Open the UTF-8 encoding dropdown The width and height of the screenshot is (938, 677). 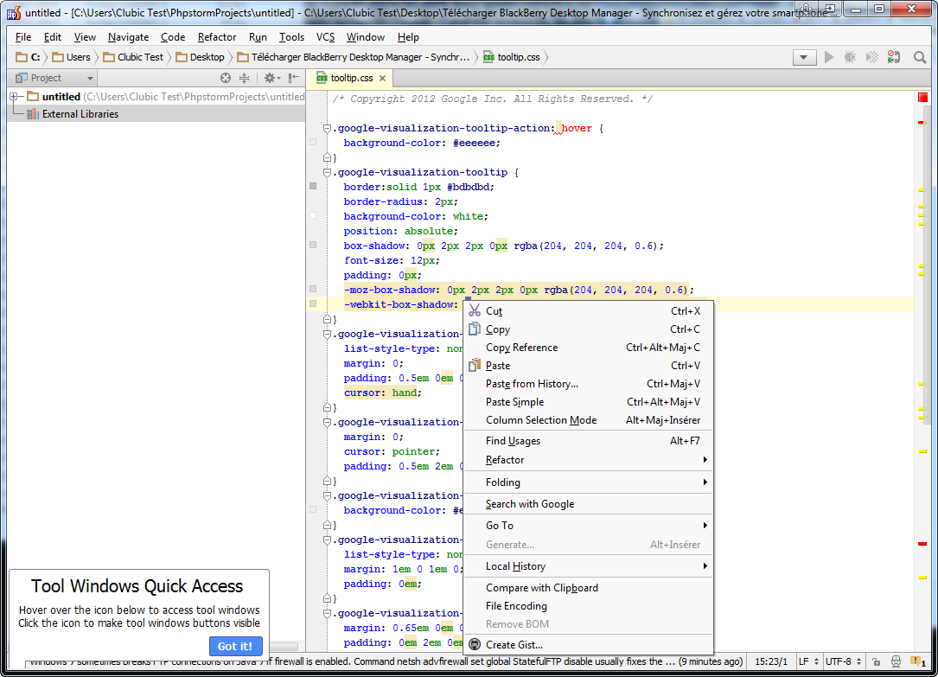tap(843, 661)
